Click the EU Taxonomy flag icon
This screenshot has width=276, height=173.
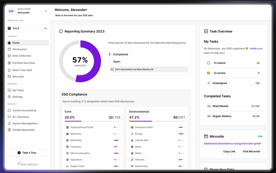coord(9,117)
